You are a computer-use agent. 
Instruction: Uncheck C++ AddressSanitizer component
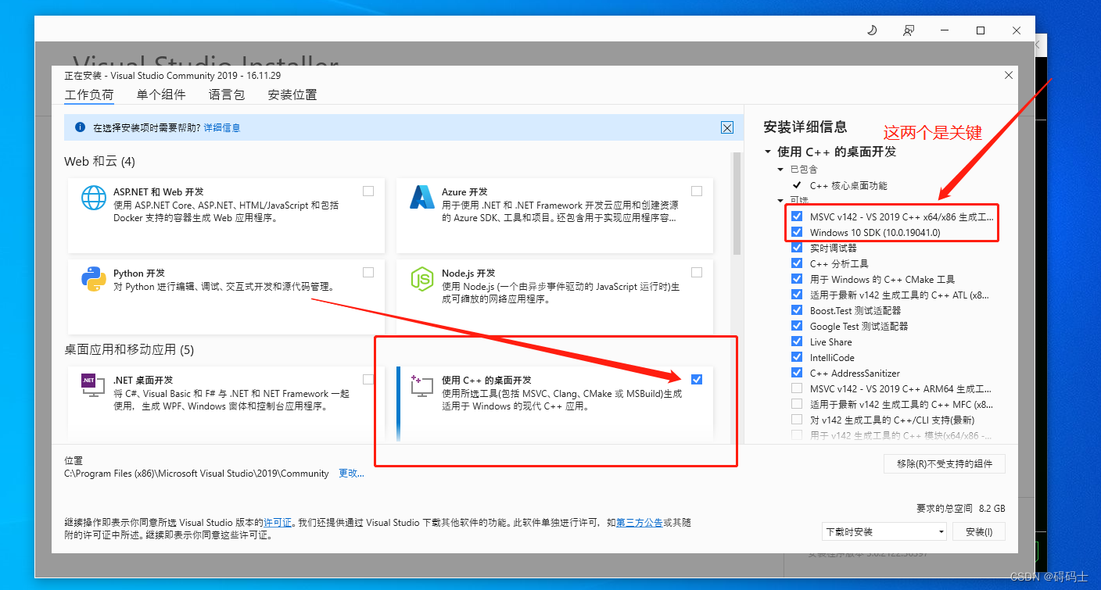click(x=797, y=373)
